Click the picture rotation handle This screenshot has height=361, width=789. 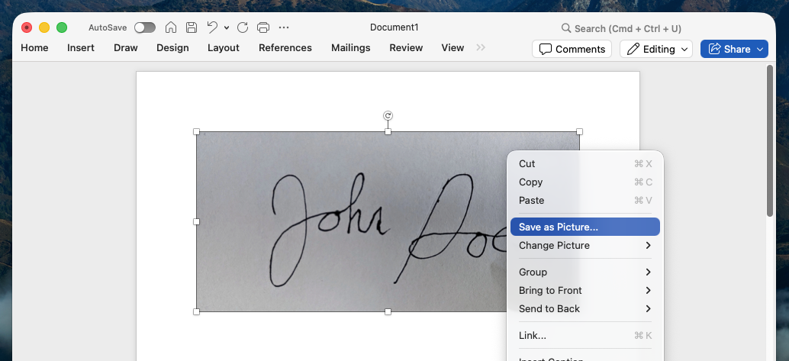tap(388, 116)
